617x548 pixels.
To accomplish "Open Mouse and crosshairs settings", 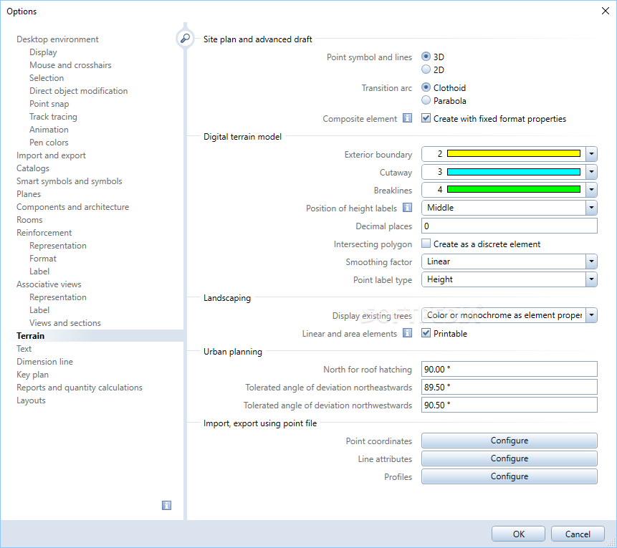I will [x=70, y=65].
